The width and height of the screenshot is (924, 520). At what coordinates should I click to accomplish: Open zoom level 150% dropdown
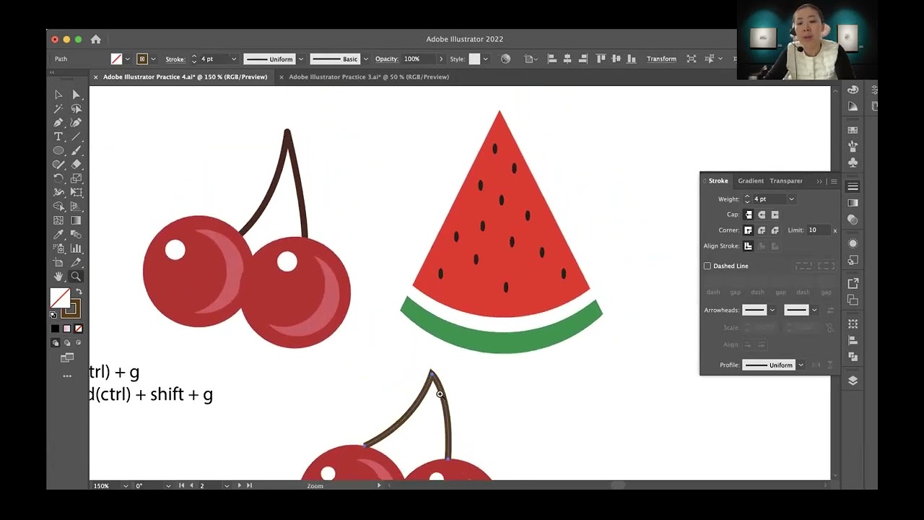point(126,486)
